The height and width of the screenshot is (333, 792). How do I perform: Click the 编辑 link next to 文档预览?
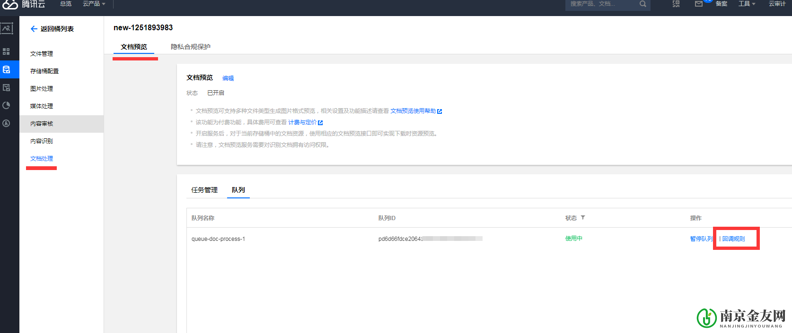228,78
